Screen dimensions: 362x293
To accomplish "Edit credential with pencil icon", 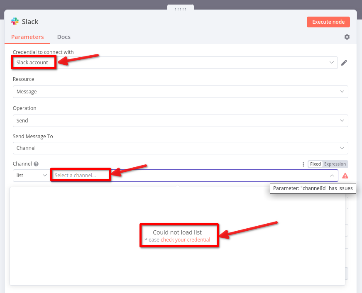I will coord(344,63).
